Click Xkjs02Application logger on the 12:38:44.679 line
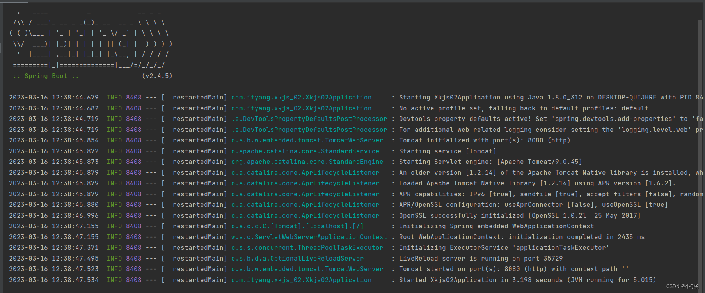 pos(301,98)
